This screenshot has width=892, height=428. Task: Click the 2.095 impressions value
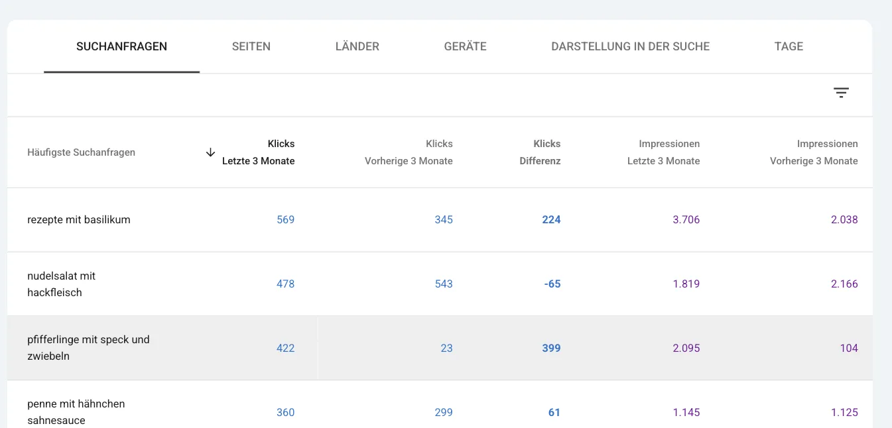point(686,348)
